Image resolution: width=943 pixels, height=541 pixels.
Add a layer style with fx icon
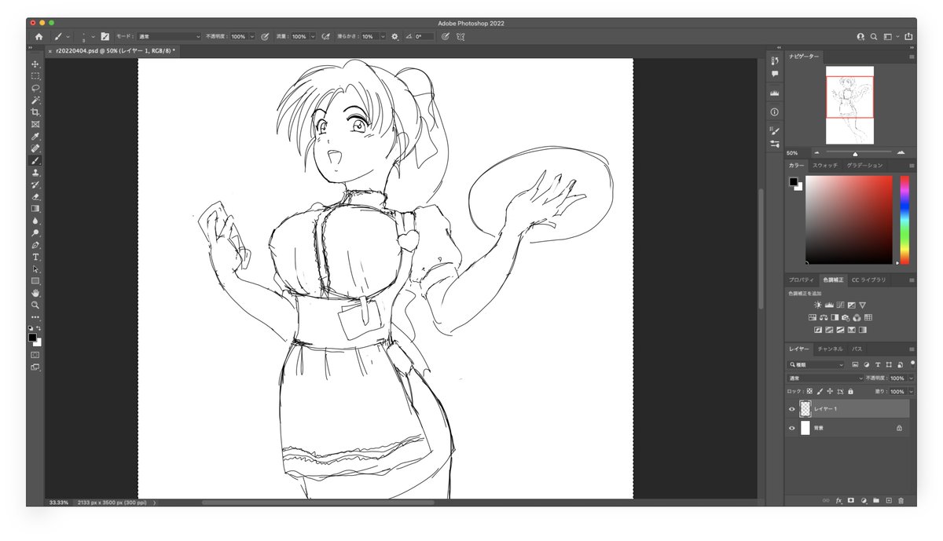click(838, 500)
